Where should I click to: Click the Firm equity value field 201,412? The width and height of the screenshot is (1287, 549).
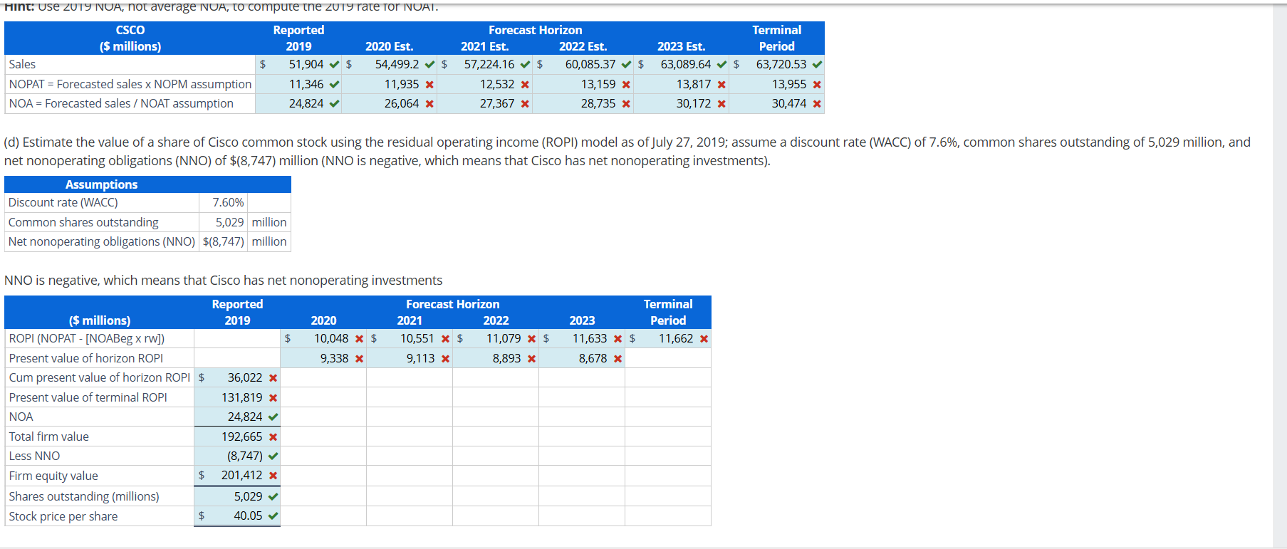coord(237,476)
